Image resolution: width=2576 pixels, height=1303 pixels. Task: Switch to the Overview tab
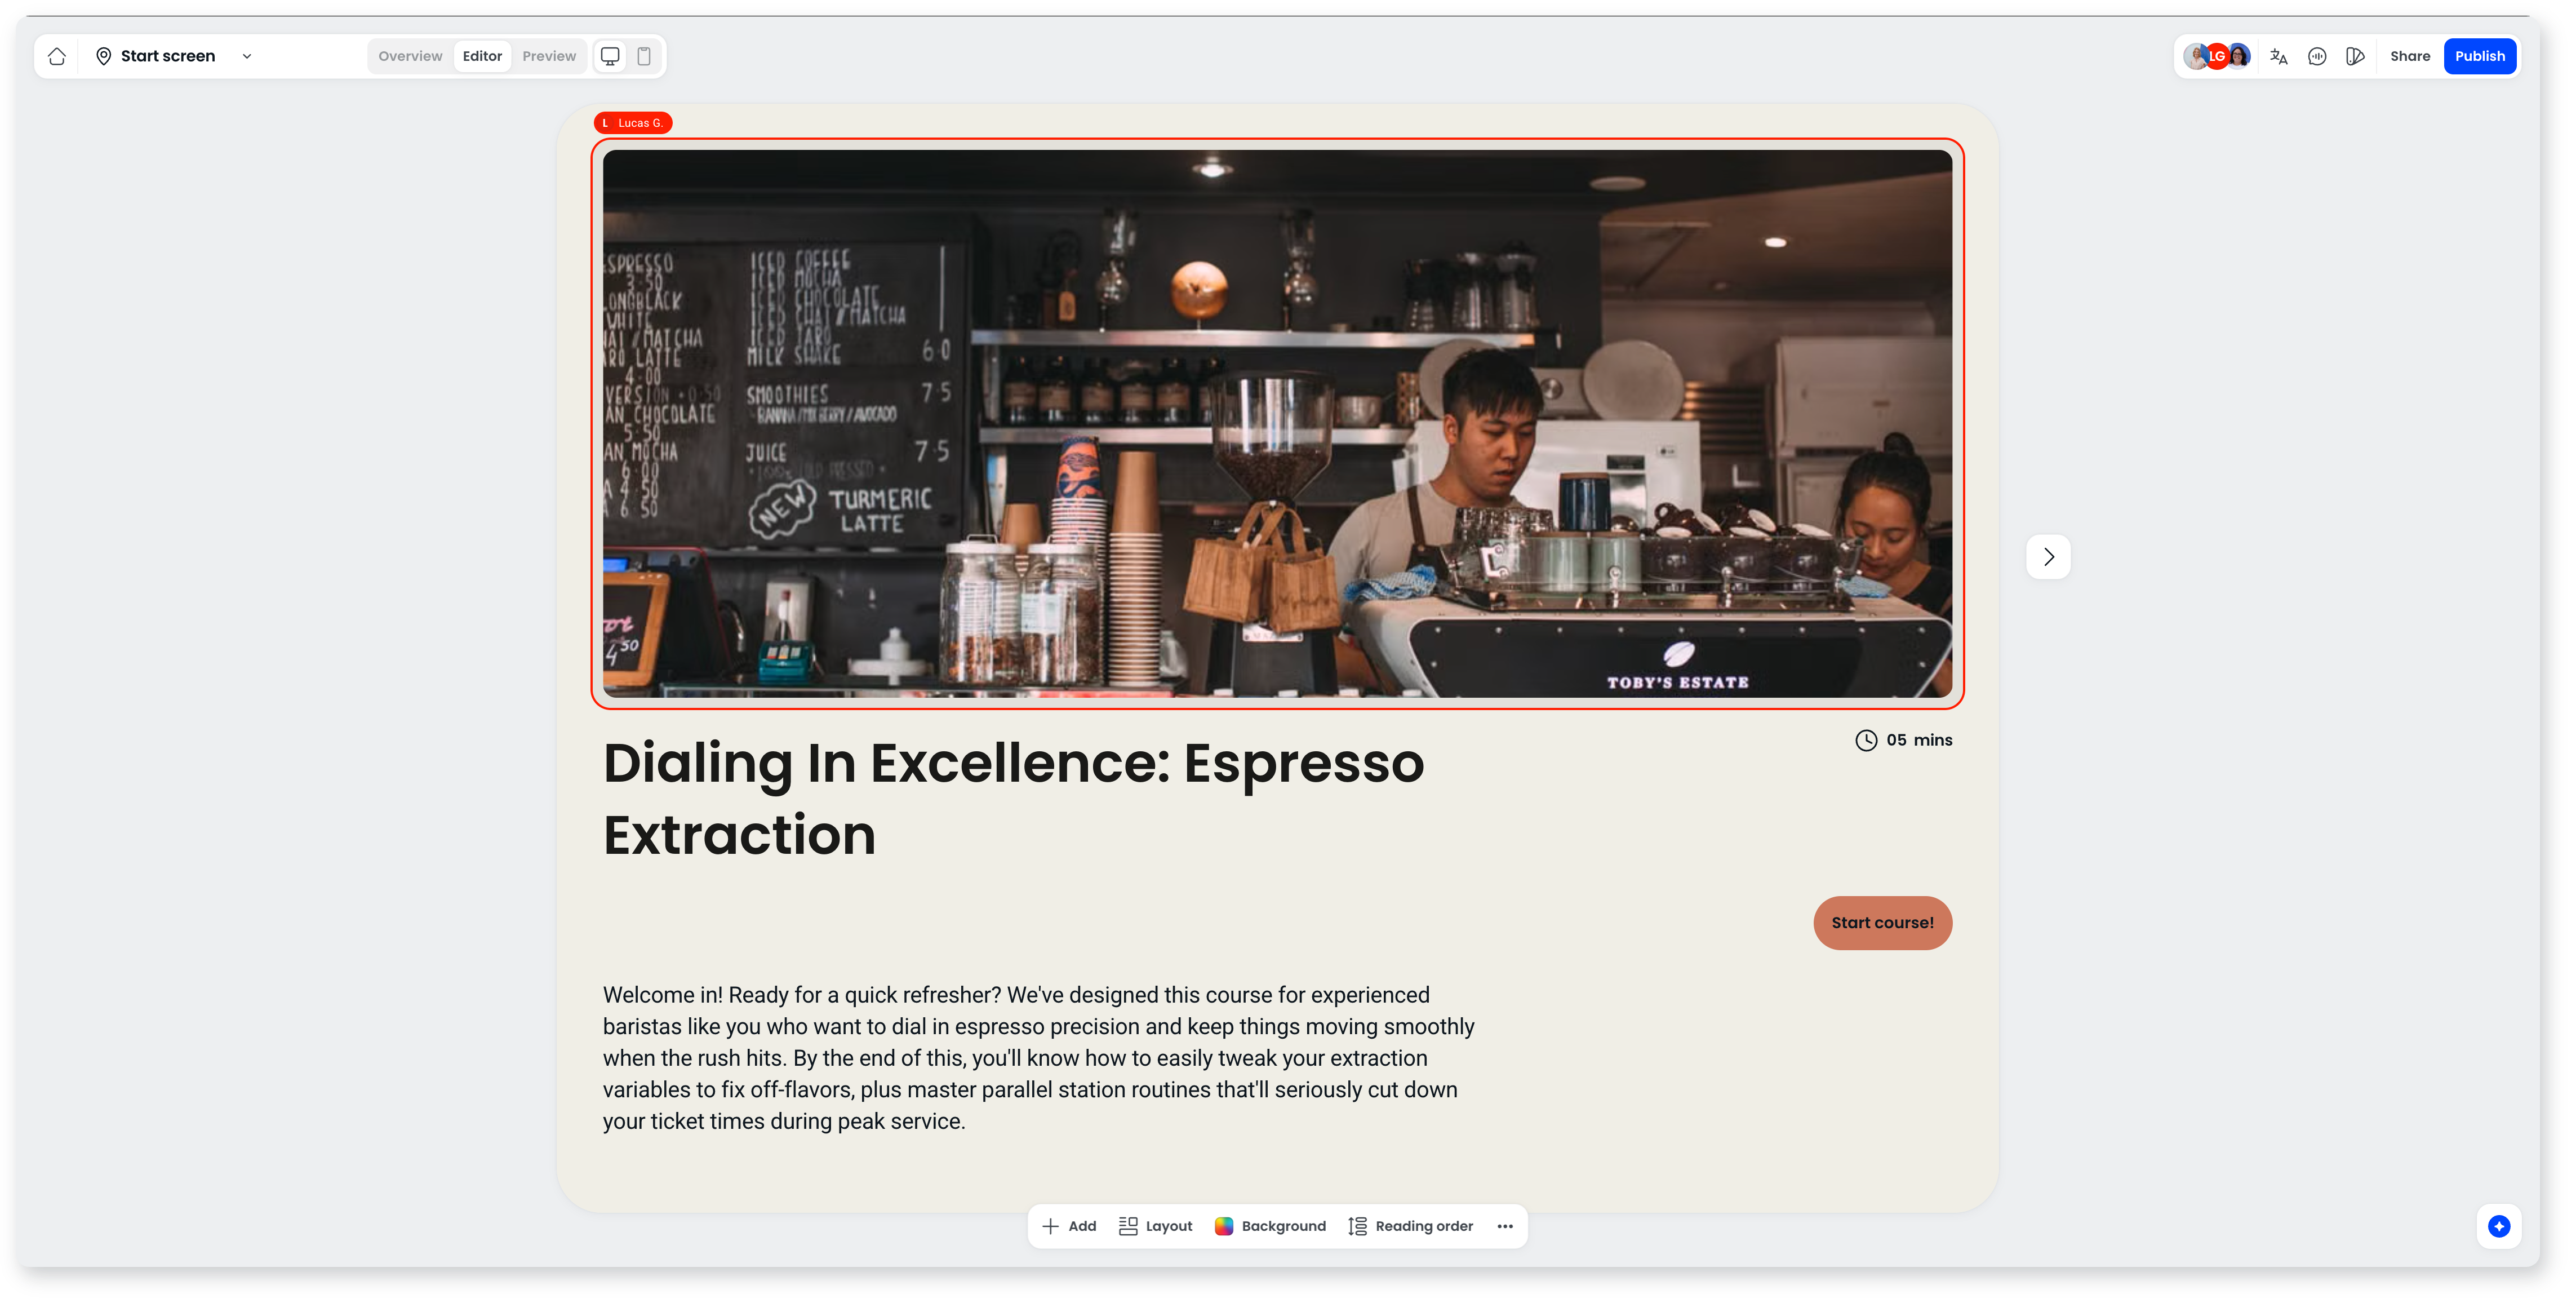(410, 56)
